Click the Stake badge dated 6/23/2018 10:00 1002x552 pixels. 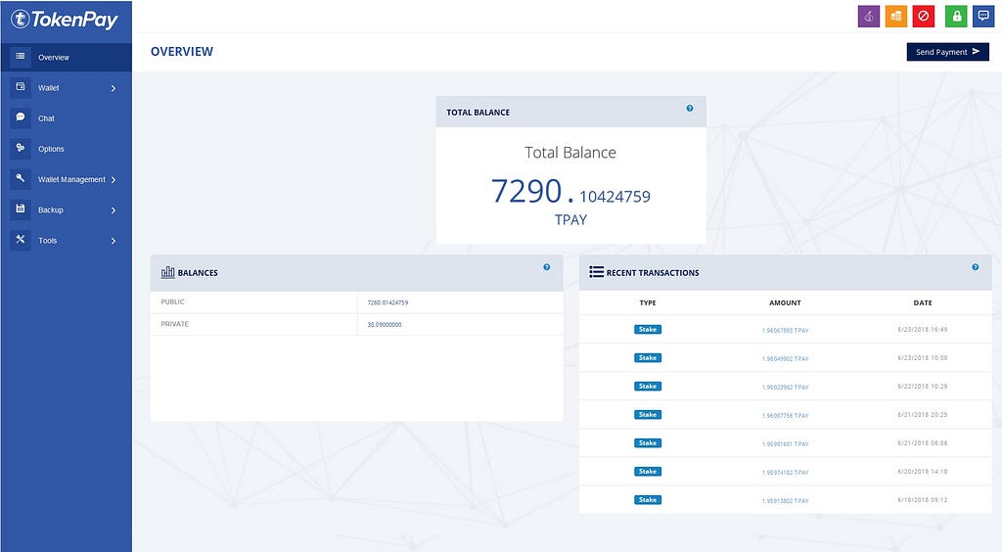click(x=648, y=358)
